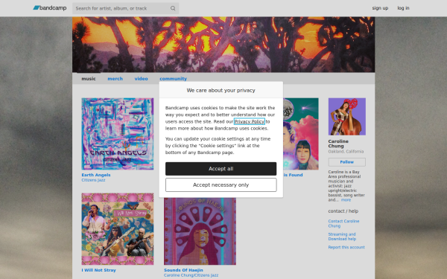
Task: Click the search magnifier icon
Action: pos(173,8)
